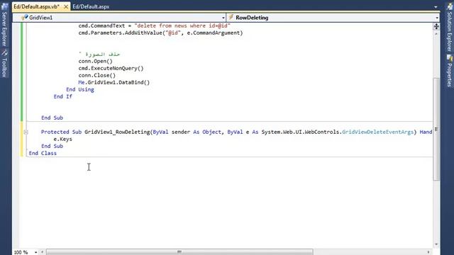
Task: Click the GridViewDeleteEventArgs type name
Action: point(377,132)
